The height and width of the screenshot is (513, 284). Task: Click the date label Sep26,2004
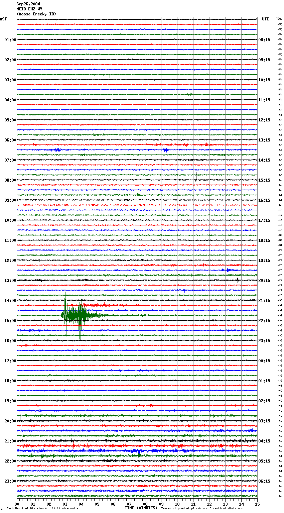pyautogui.click(x=28, y=4)
